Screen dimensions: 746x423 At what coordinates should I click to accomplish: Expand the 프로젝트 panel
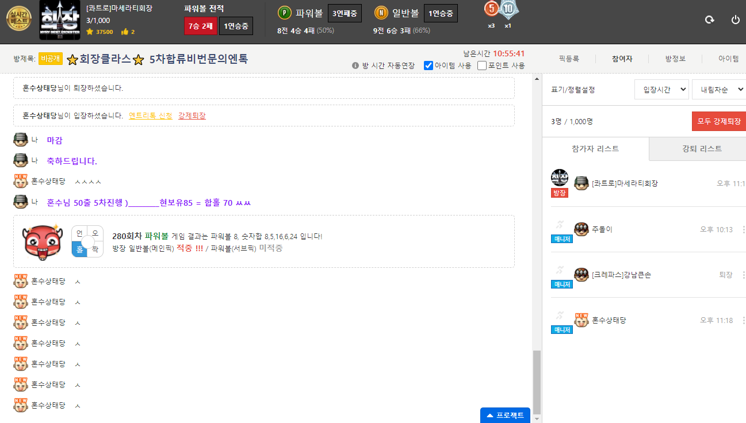tap(505, 415)
